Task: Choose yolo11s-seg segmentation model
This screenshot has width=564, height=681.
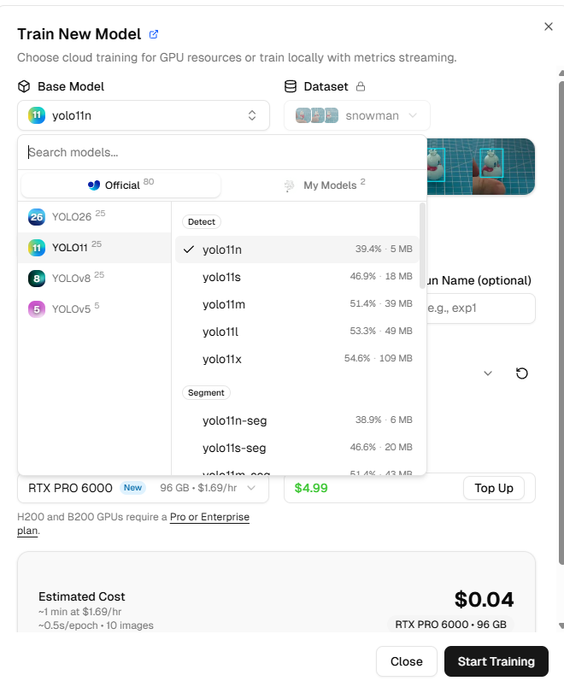Action: coord(297,448)
